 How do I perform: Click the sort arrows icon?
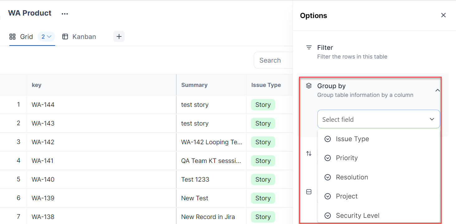(309, 153)
